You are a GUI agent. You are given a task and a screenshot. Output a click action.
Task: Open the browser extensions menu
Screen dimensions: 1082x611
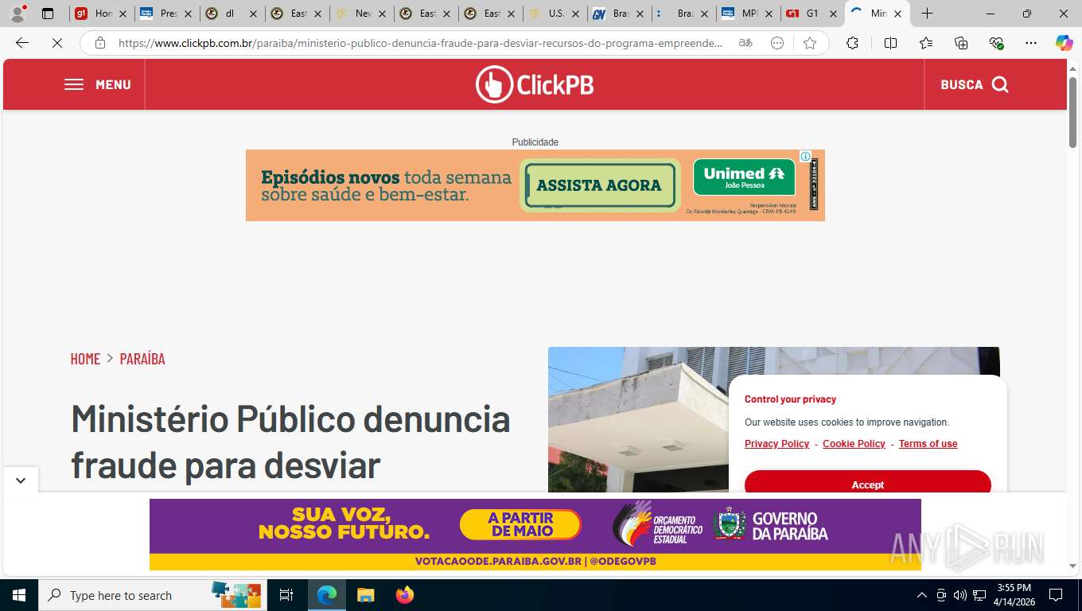click(x=852, y=43)
